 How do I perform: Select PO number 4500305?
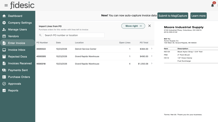point(41,56)
